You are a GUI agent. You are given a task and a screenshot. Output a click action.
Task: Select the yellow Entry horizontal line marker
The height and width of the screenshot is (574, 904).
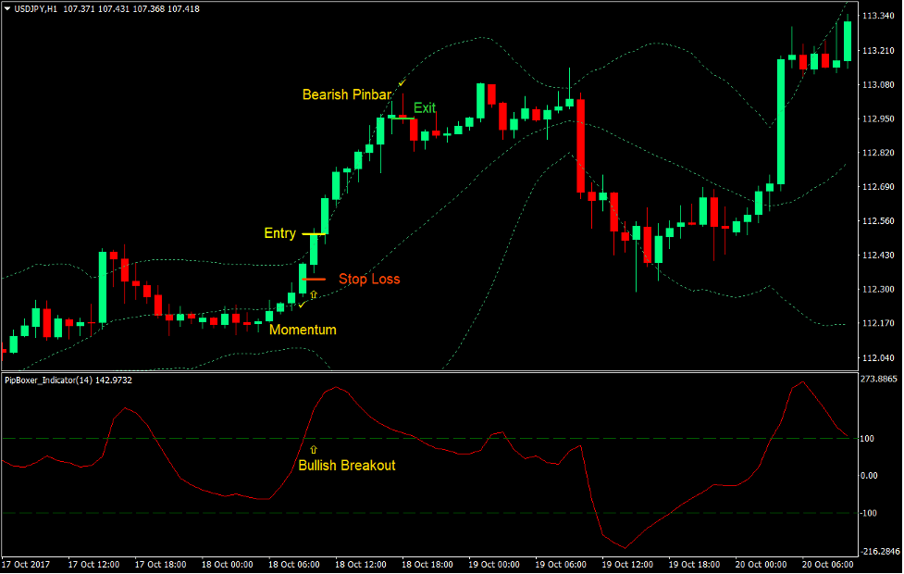[x=314, y=234]
